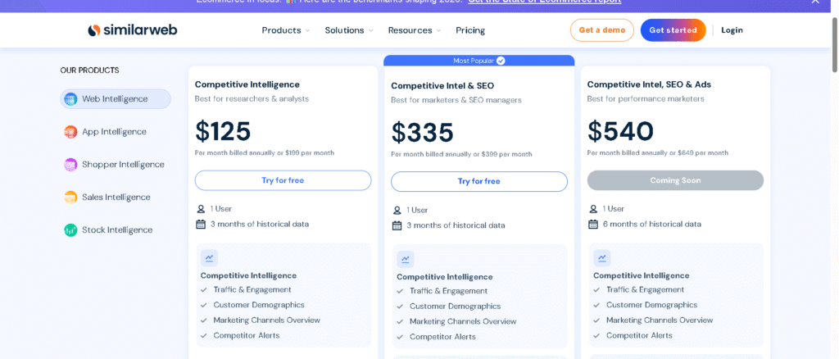839x359 pixels.
Task: Click the chart icon in $125 plan
Action: click(210, 257)
